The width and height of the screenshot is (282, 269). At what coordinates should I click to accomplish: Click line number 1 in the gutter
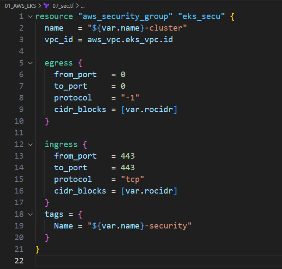(21, 16)
